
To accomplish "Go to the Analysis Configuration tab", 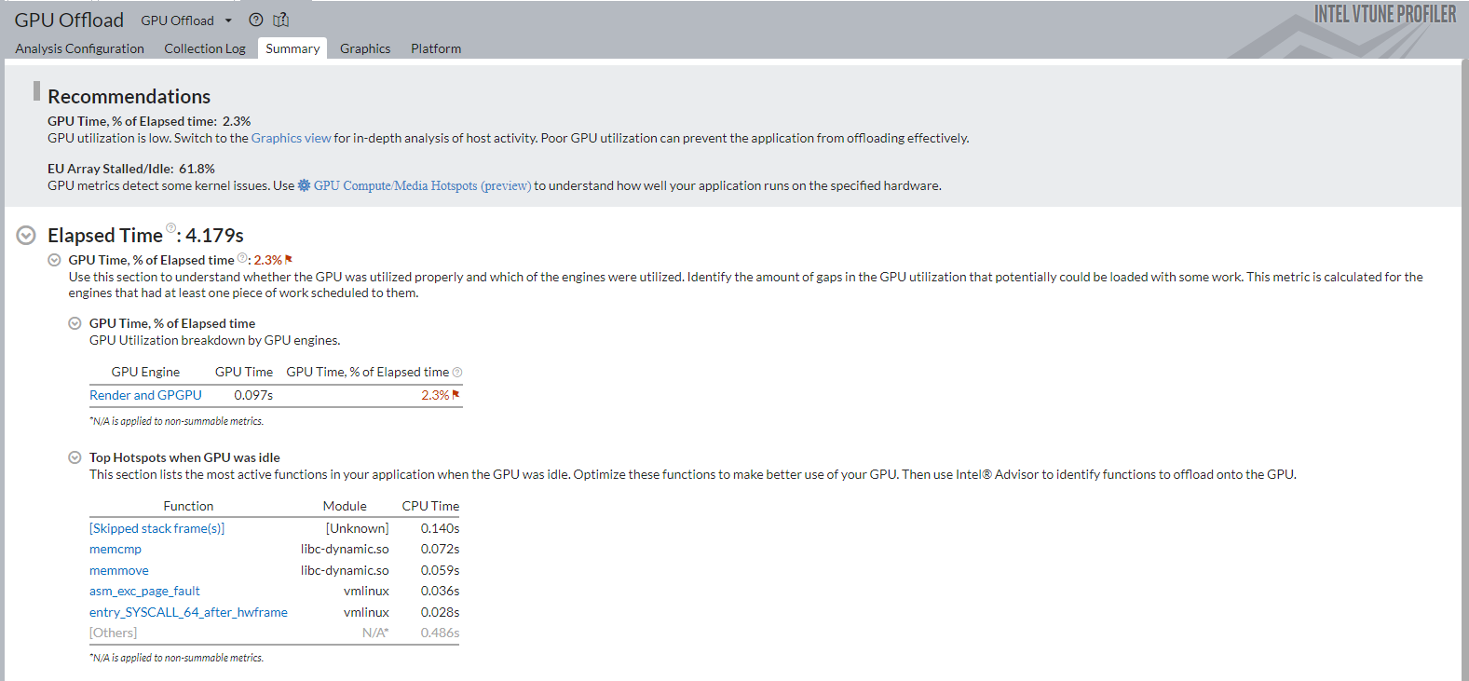I will (x=80, y=48).
